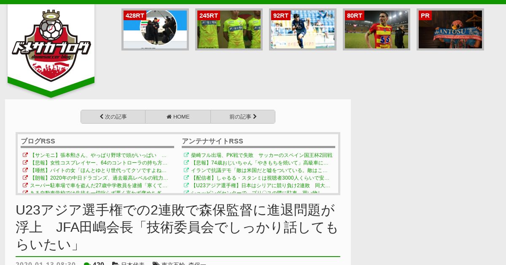Click external-link icon beside 【唖然】バイトの女
The width and height of the screenshot is (506, 265).
click(x=25, y=170)
